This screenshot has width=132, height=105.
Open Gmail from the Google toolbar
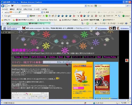pos(39,16)
